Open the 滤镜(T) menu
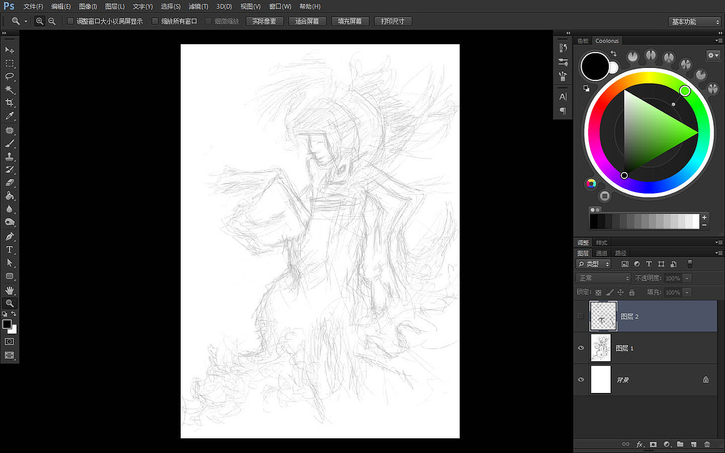The width and height of the screenshot is (725, 453). [198, 6]
